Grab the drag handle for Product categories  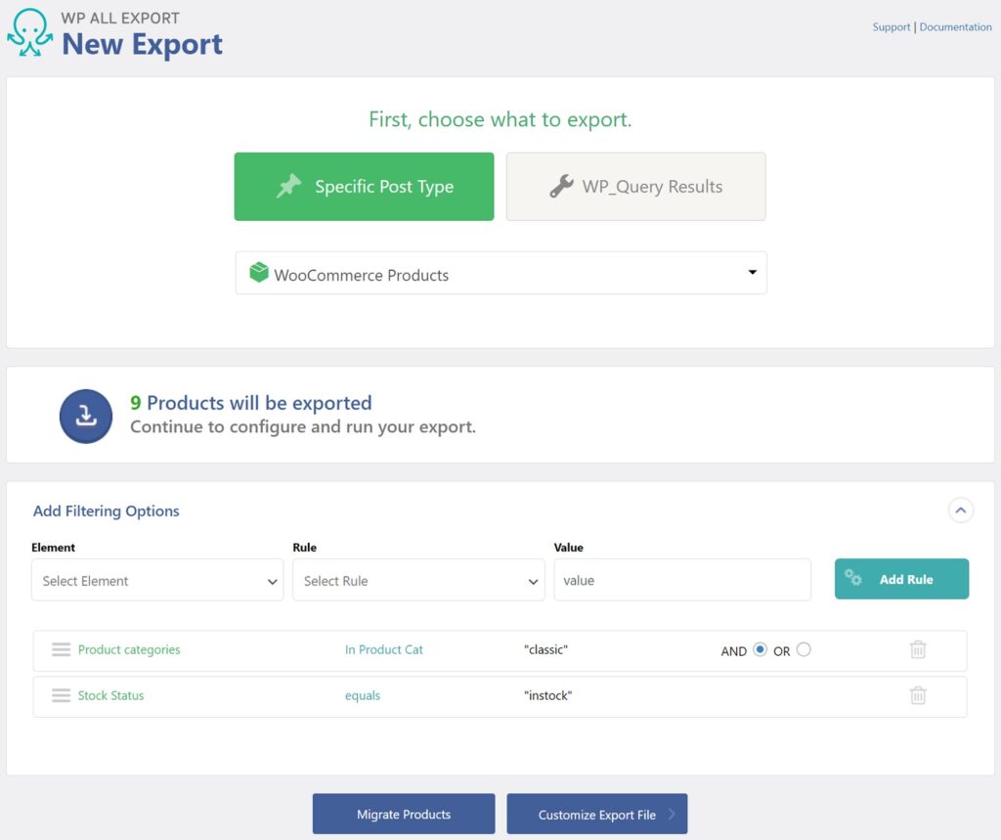[62, 649]
